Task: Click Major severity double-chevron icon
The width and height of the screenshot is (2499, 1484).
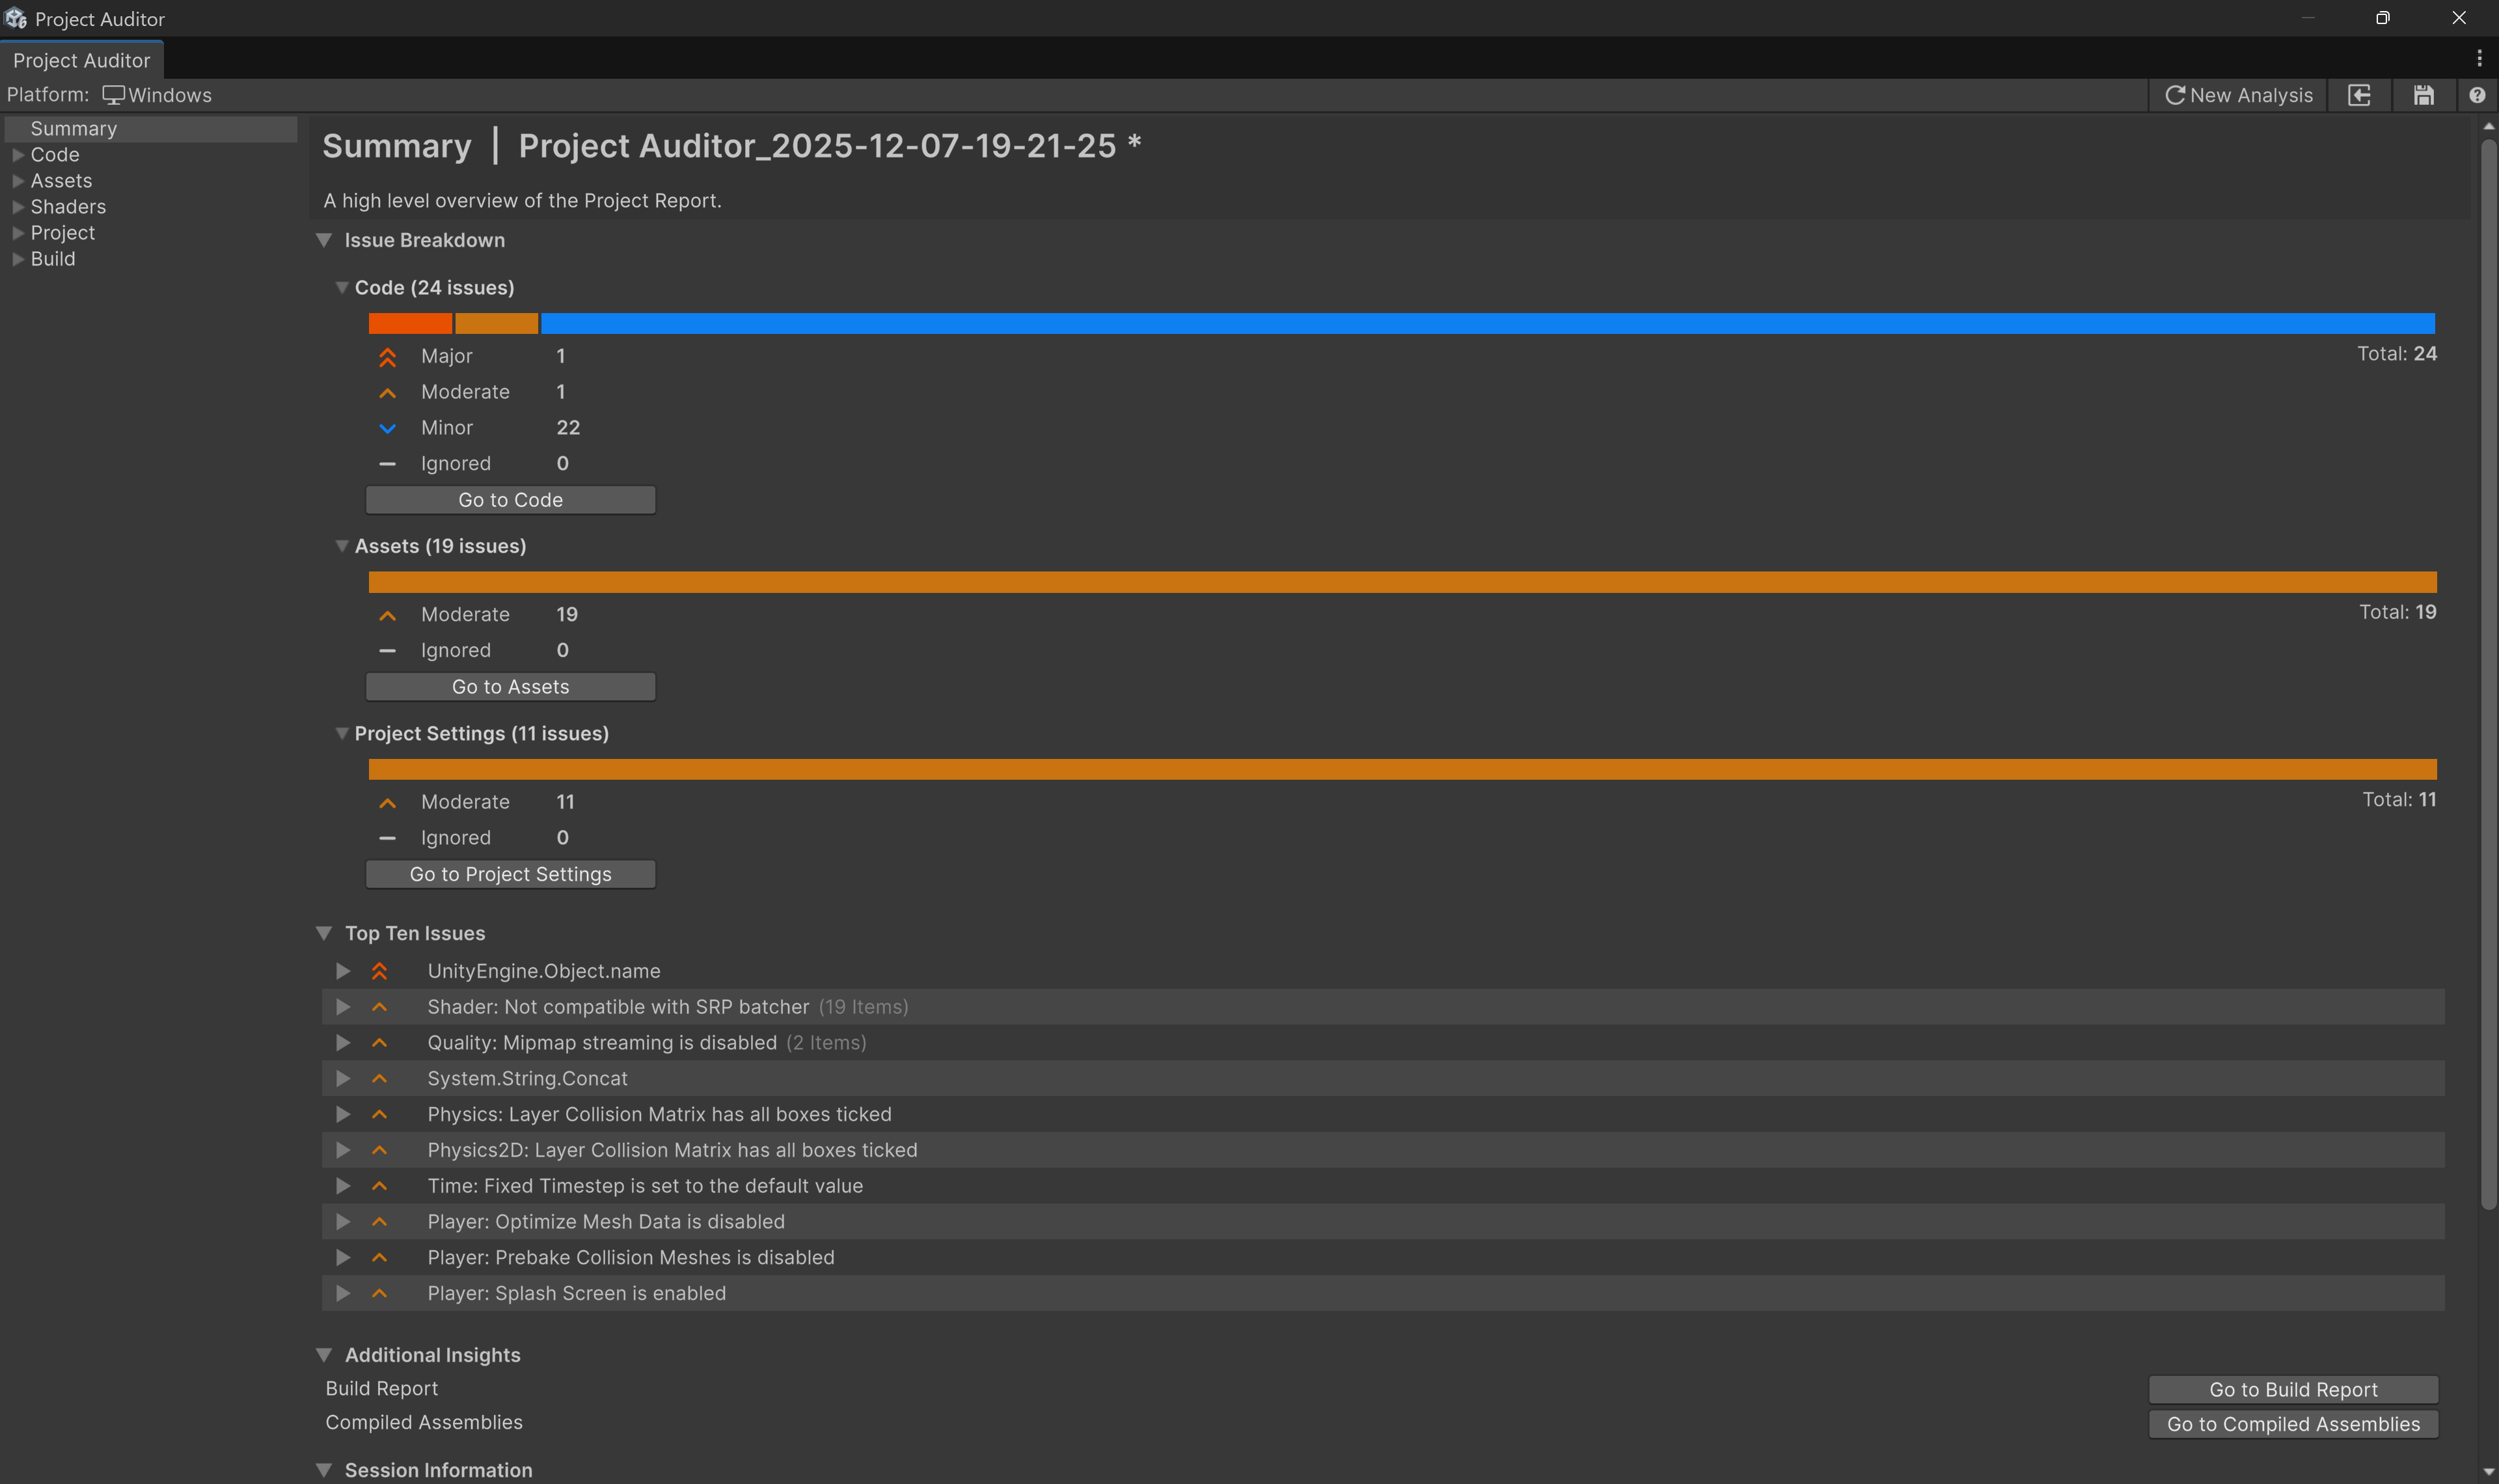Action: pos(388,357)
